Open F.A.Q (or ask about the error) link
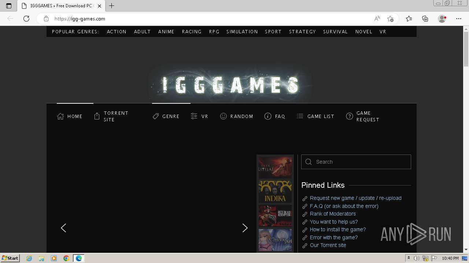Image resolution: width=469 pixels, height=263 pixels. tap(344, 206)
